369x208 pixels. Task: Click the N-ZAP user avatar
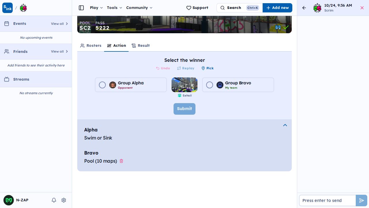pos(9,200)
